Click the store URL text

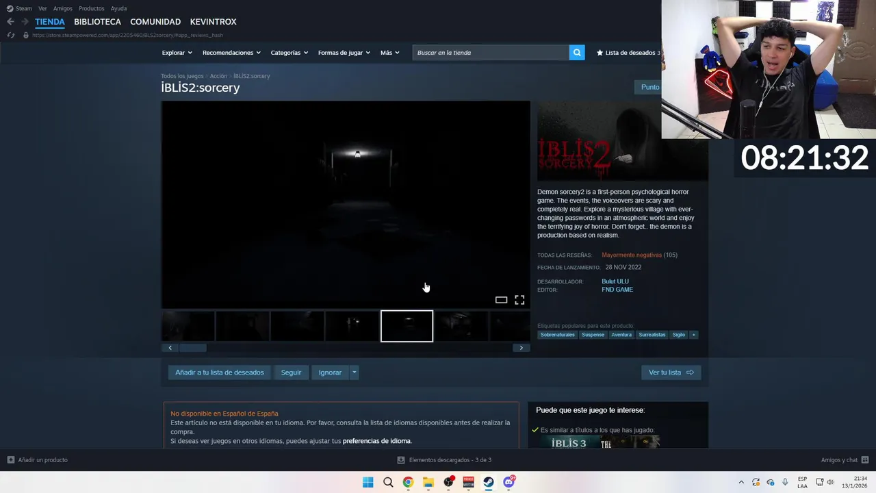pos(127,35)
